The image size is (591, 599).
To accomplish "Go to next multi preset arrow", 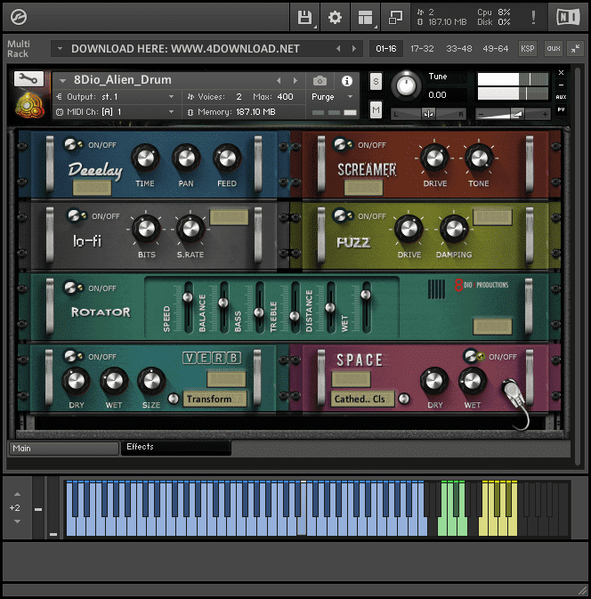I will [354, 49].
